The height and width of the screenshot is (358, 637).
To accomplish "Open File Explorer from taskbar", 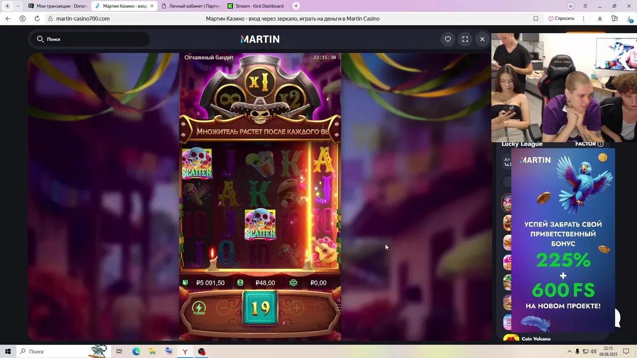I will point(152,352).
